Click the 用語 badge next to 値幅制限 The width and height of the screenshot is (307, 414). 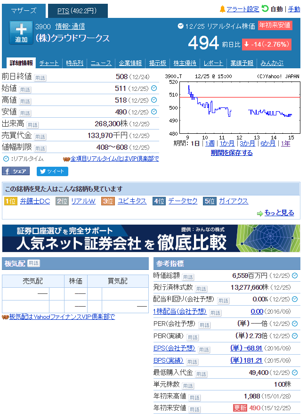click(x=40, y=149)
